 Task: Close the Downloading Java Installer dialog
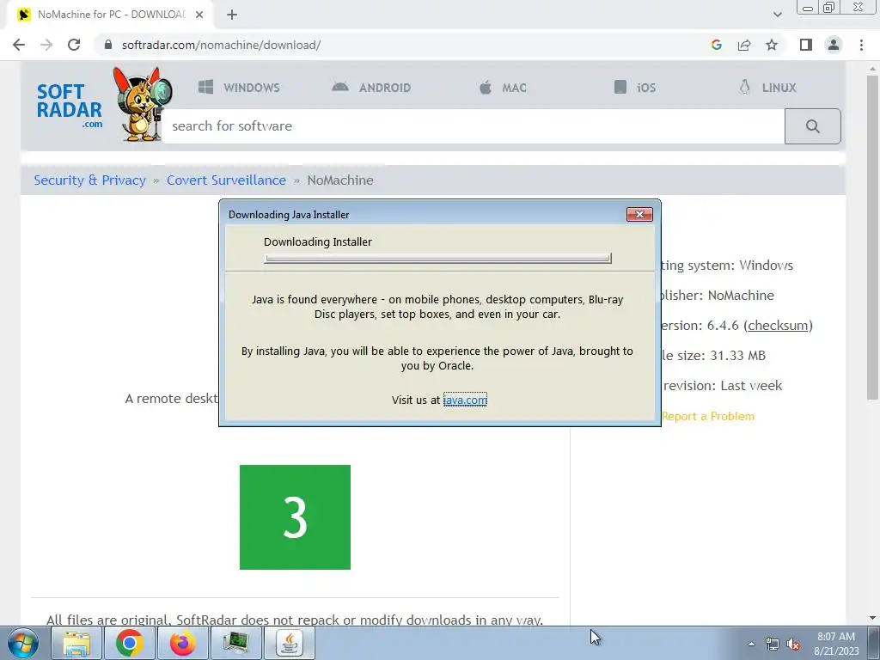click(639, 214)
